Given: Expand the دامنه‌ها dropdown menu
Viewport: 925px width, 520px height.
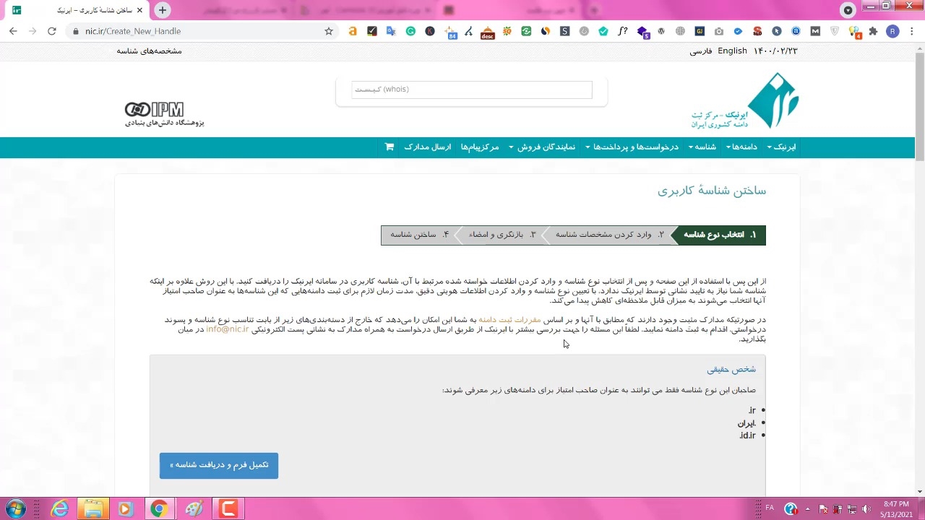Looking at the screenshot, I should [x=741, y=147].
